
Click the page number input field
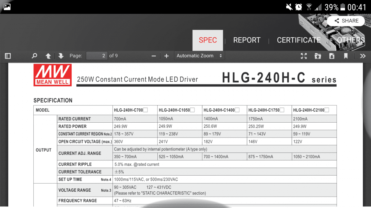[x=97, y=56]
